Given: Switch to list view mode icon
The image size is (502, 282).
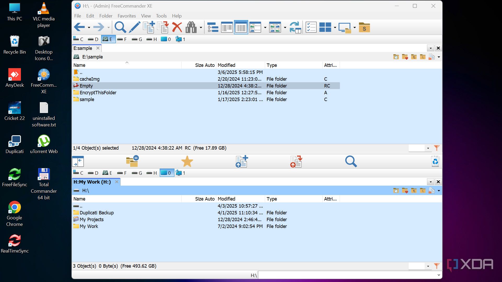Looking at the screenshot, I should (x=227, y=27).
